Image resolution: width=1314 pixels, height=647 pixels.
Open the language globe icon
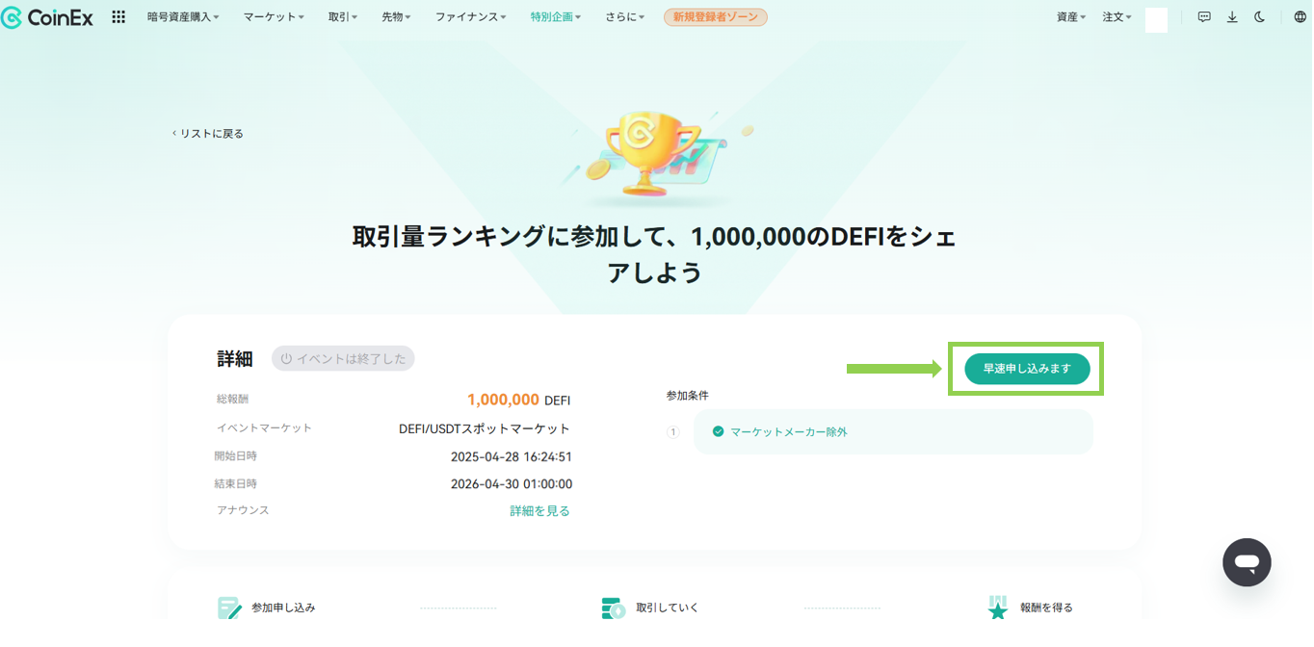pyautogui.click(x=1300, y=17)
